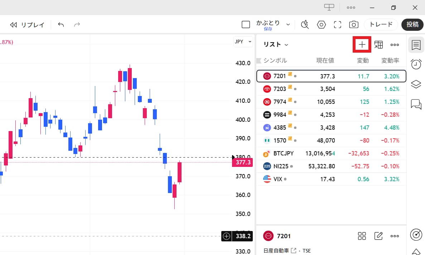Open chart settings hexagon icon
The width and height of the screenshot is (425, 255).
[x=321, y=25]
